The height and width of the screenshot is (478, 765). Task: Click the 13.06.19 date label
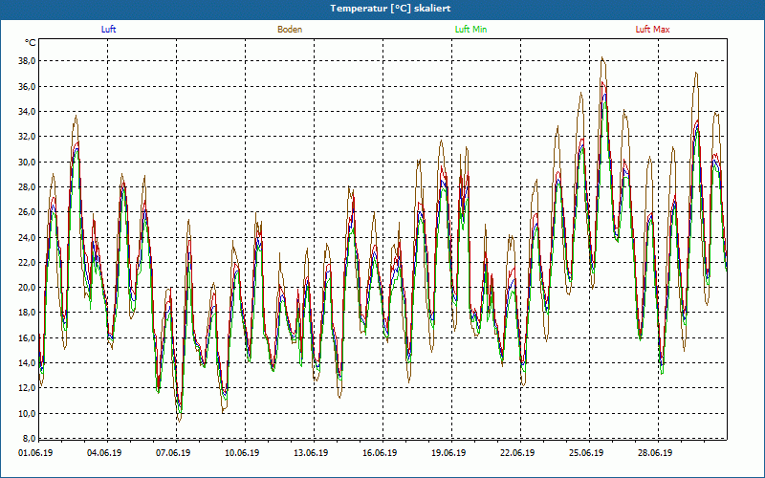(x=311, y=452)
